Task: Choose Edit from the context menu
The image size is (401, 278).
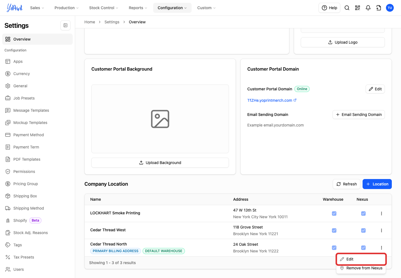Action: pos(361,259)
